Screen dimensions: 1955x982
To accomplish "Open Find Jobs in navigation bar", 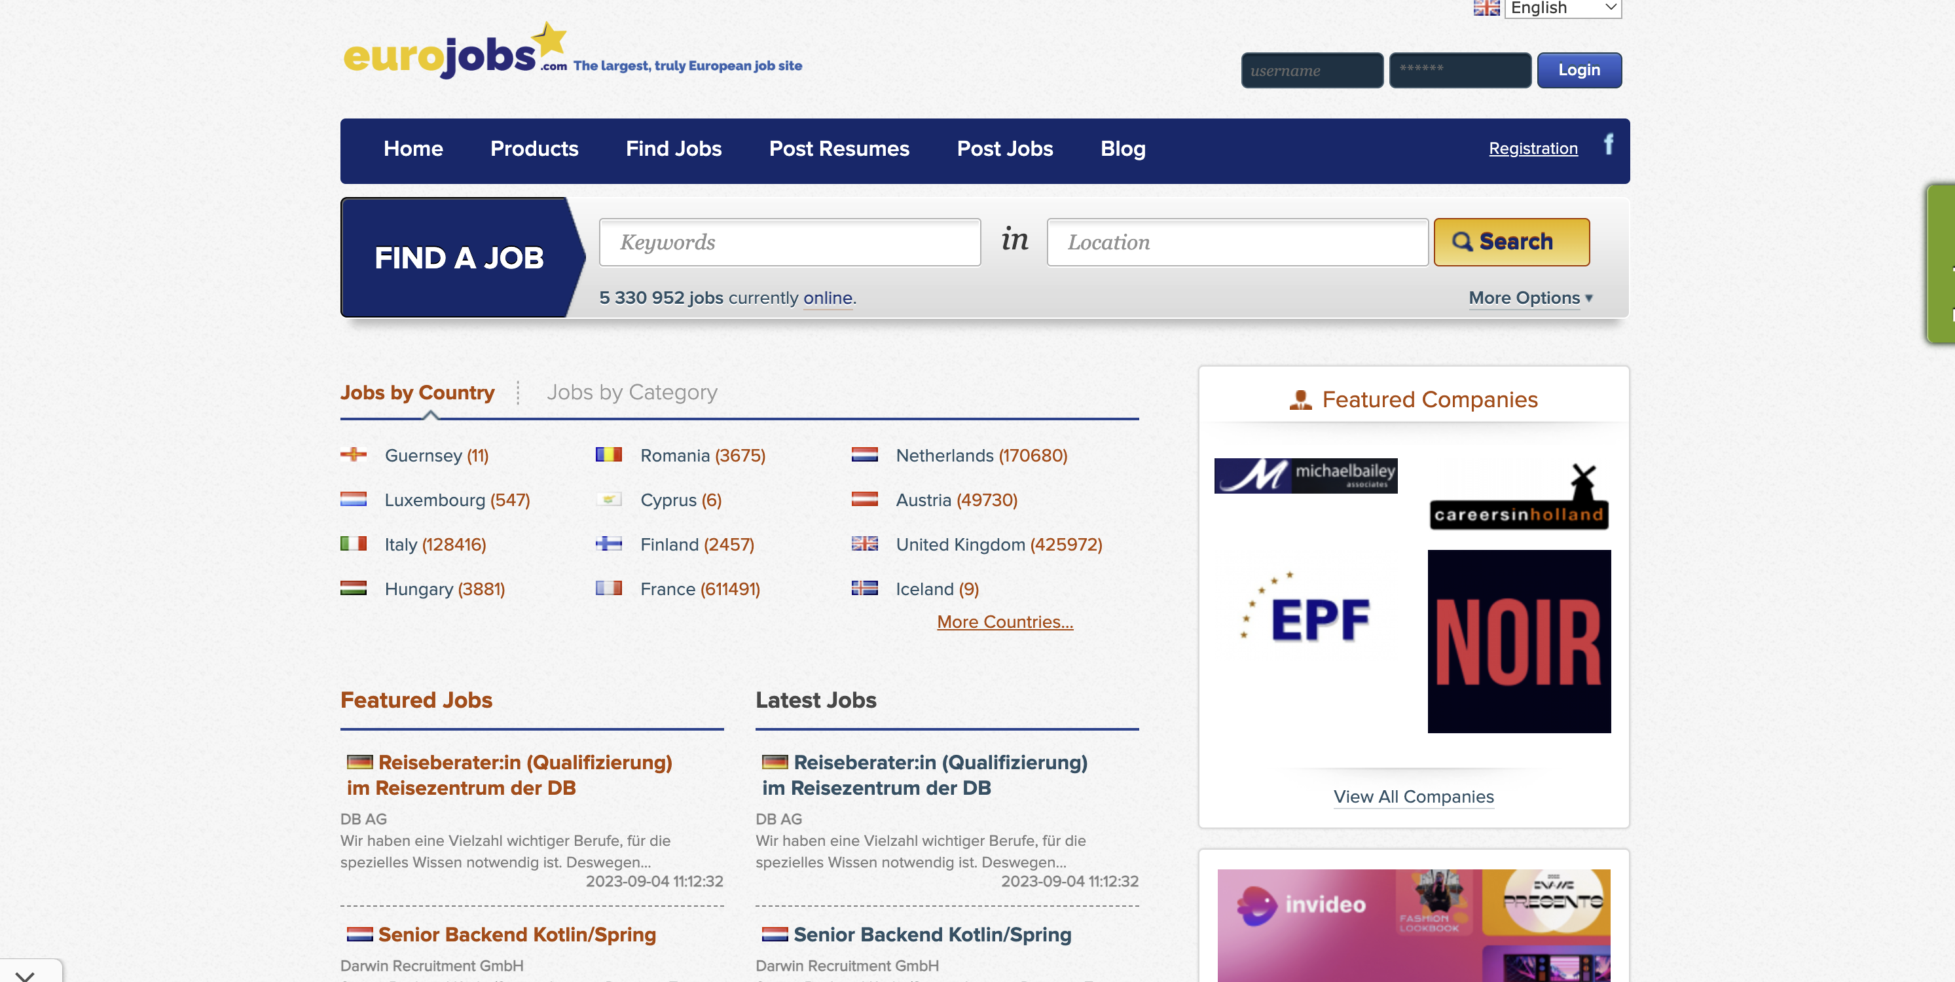I will click(x=673, y=149).
